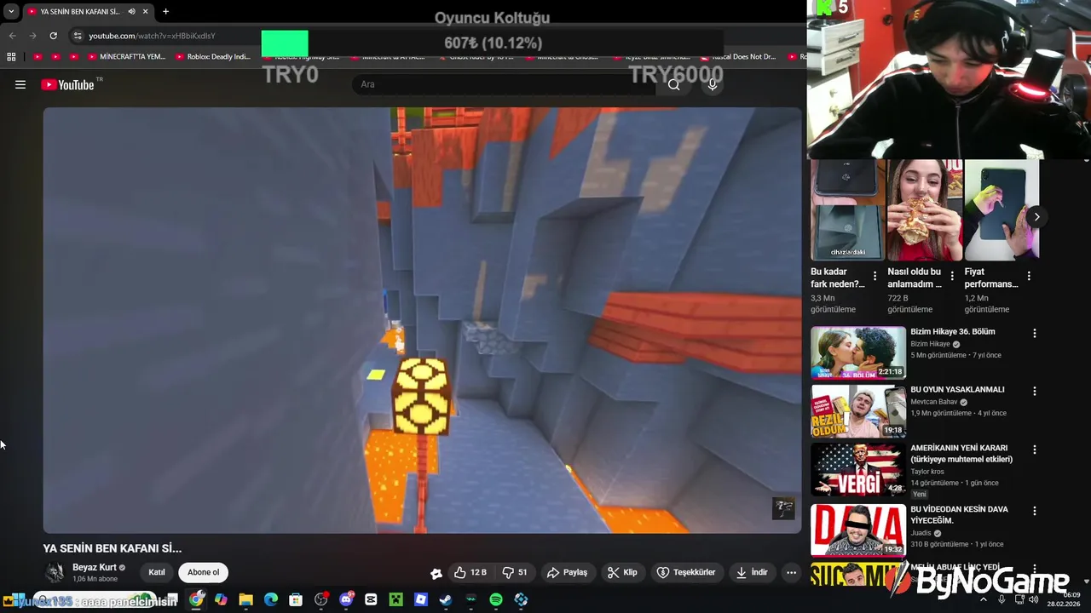Open CapCut from the taskbar
The height and width of the screenshot is (613, 1091).
[371, 599]
